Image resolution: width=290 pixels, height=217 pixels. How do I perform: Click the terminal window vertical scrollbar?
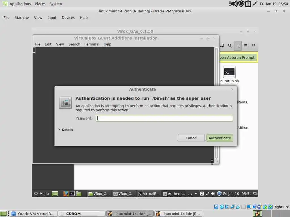[216, 103]
